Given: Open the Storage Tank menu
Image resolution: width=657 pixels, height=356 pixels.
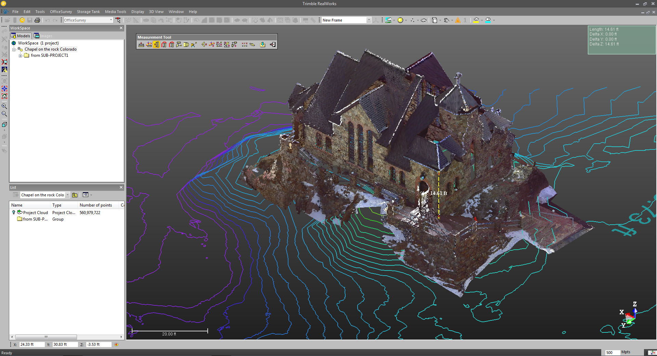Looking at the screenshot, I should coord(88,12).
